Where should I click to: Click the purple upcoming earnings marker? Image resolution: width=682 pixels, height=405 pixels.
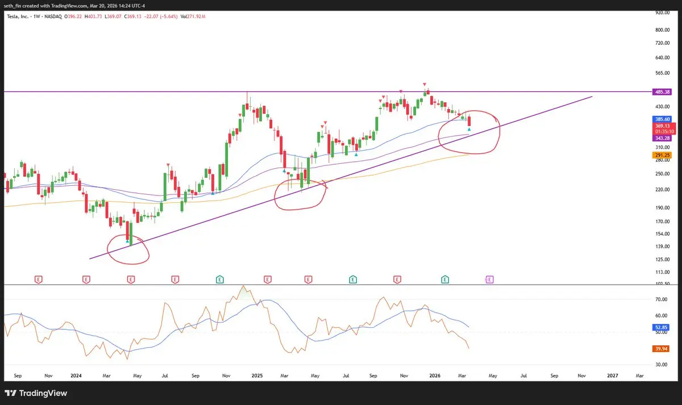tap(489, 279)
